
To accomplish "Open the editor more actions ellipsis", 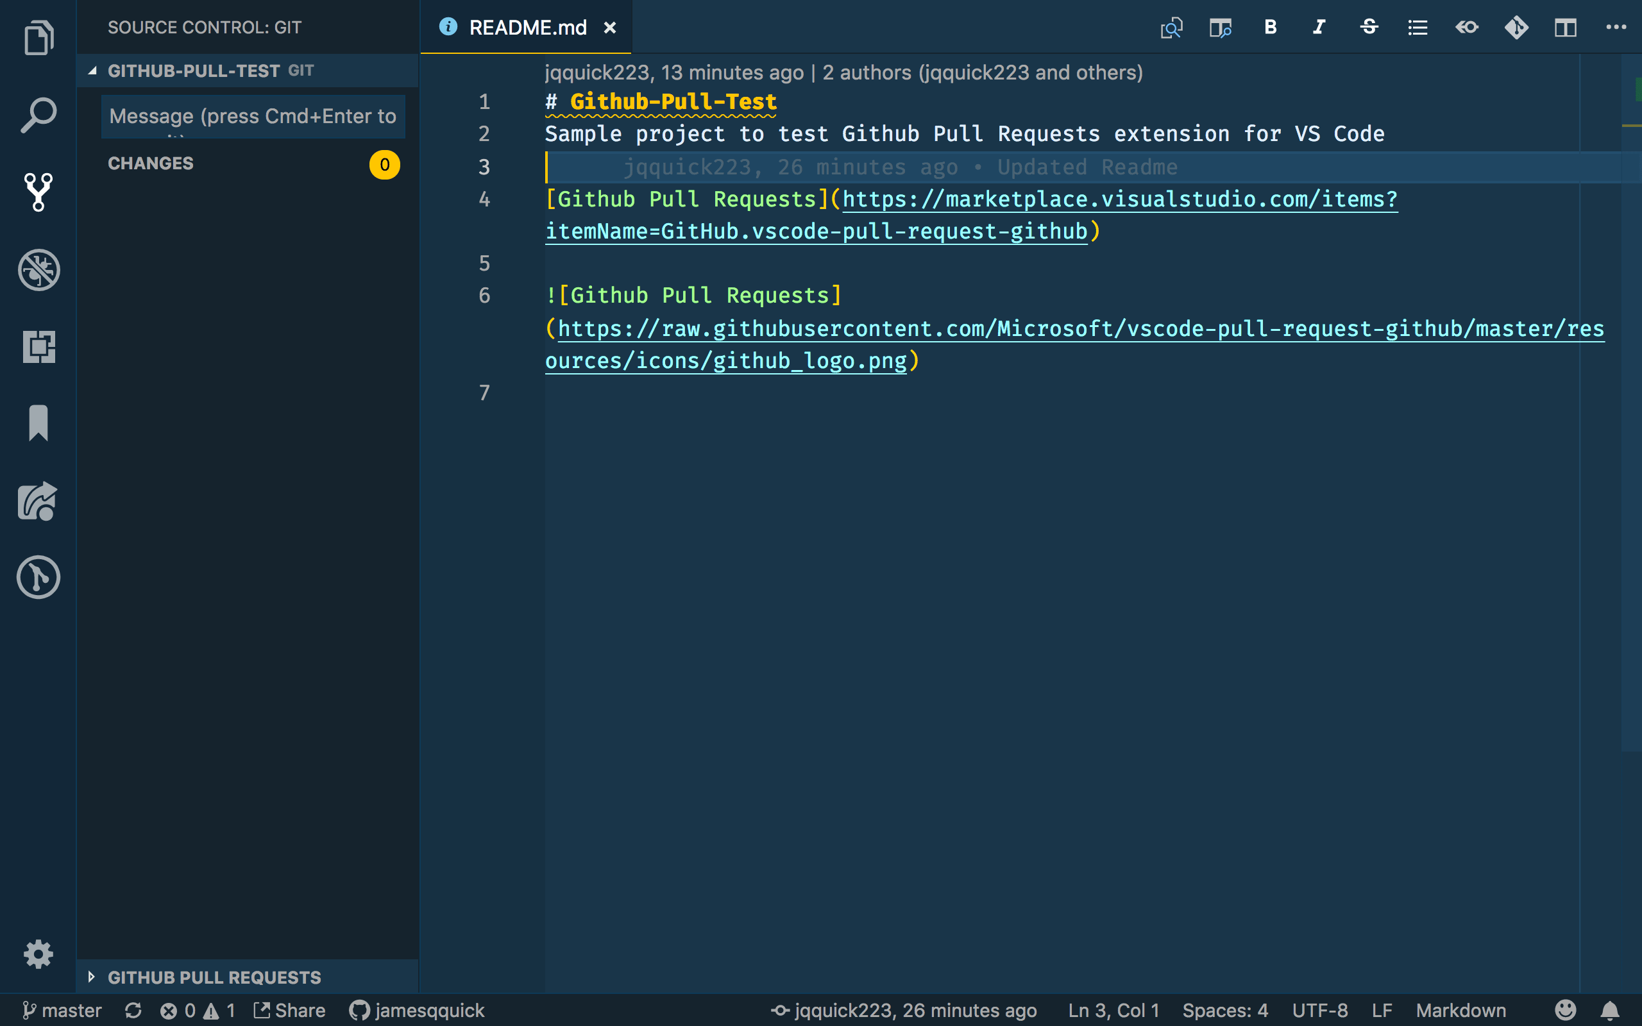I will 1616,27.
